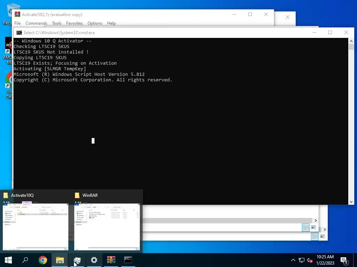Switch to WinRAR via its taskbar icon
This screenshot has height=267, width=357.
pyautogui.click(x=111, y=260)
